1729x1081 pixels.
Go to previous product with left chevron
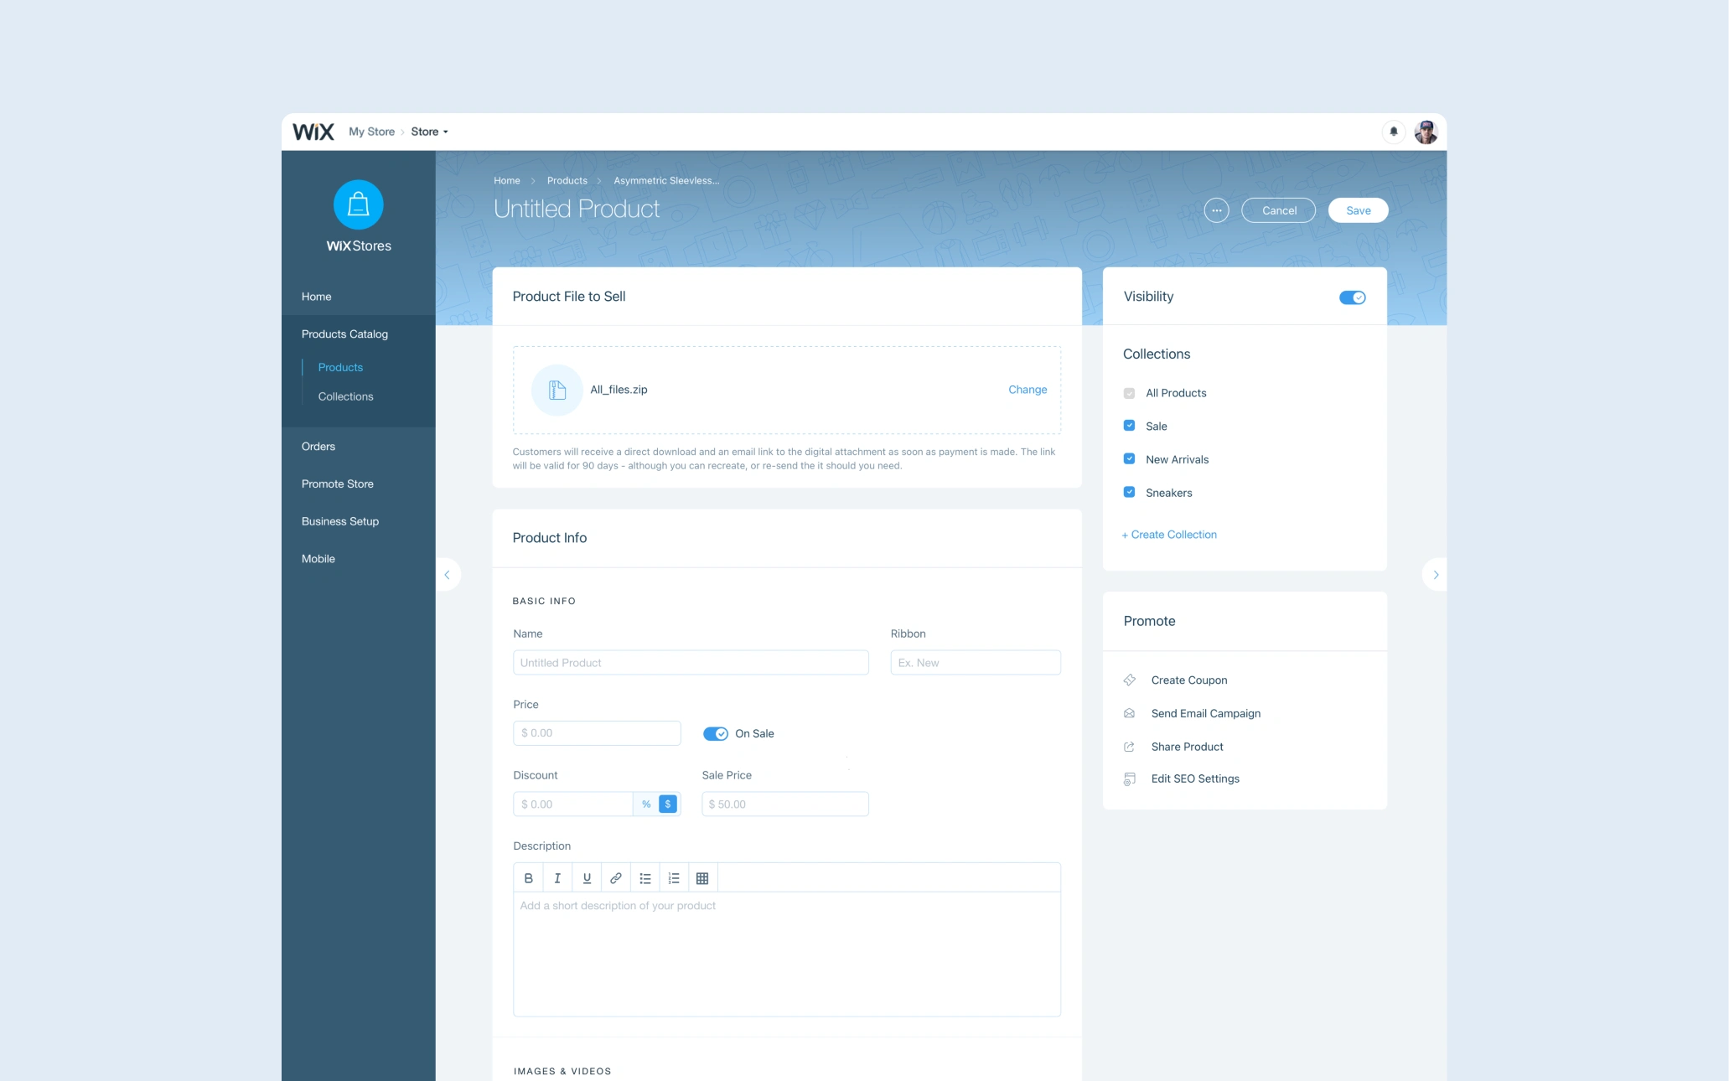click(447, 575)
